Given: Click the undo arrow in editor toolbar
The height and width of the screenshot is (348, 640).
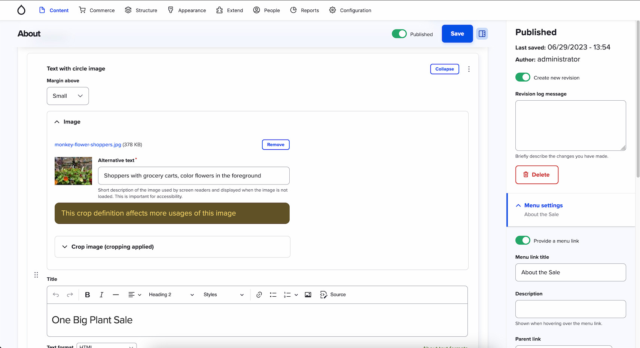Looking at the screenshot, I should pyautogui.click(x=56, y=295).
